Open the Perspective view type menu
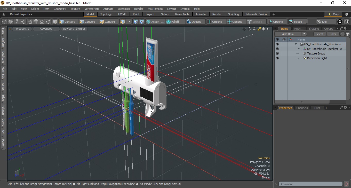This screenshot has height=188, width=351. (22, 29)
